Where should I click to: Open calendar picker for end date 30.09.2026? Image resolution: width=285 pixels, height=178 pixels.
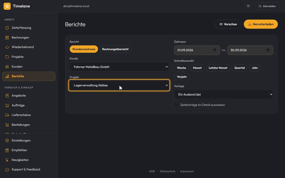pos(268,50)
